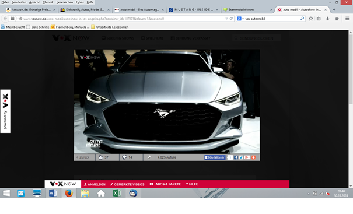Open GEMERKTE VIDEOS in the red bar
The image size is (353, 214).
(127, 184)
